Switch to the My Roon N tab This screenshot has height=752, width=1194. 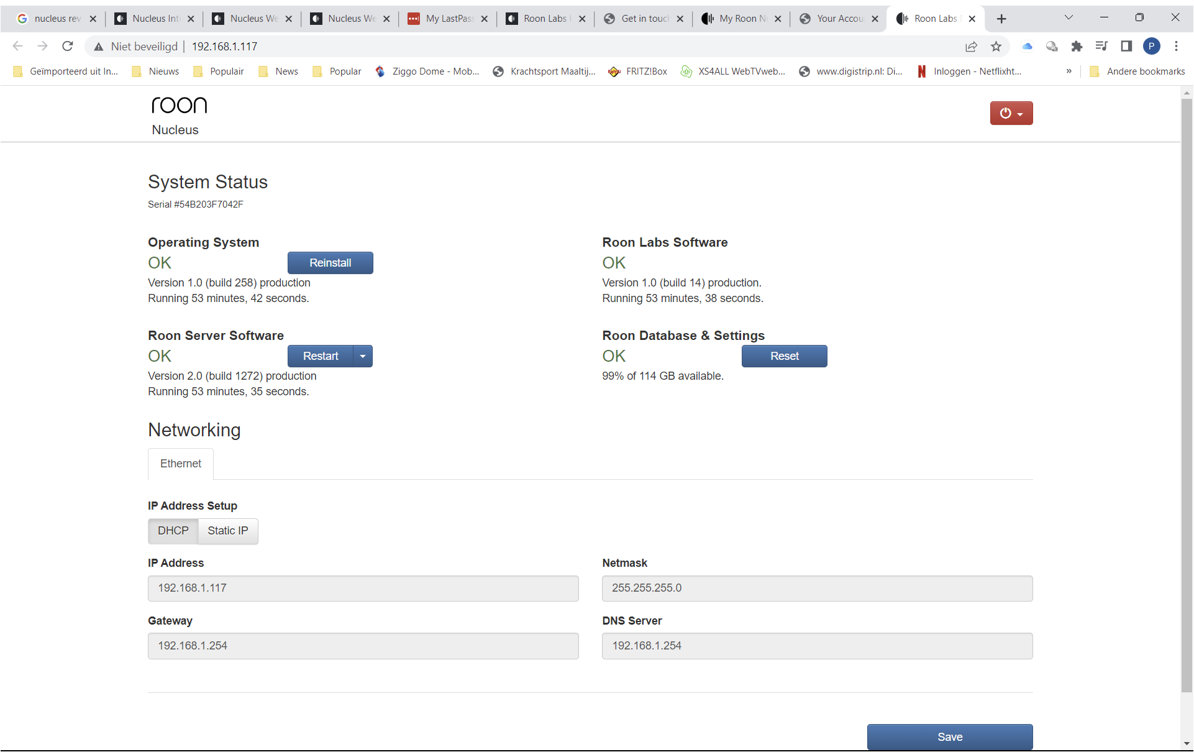742,19
